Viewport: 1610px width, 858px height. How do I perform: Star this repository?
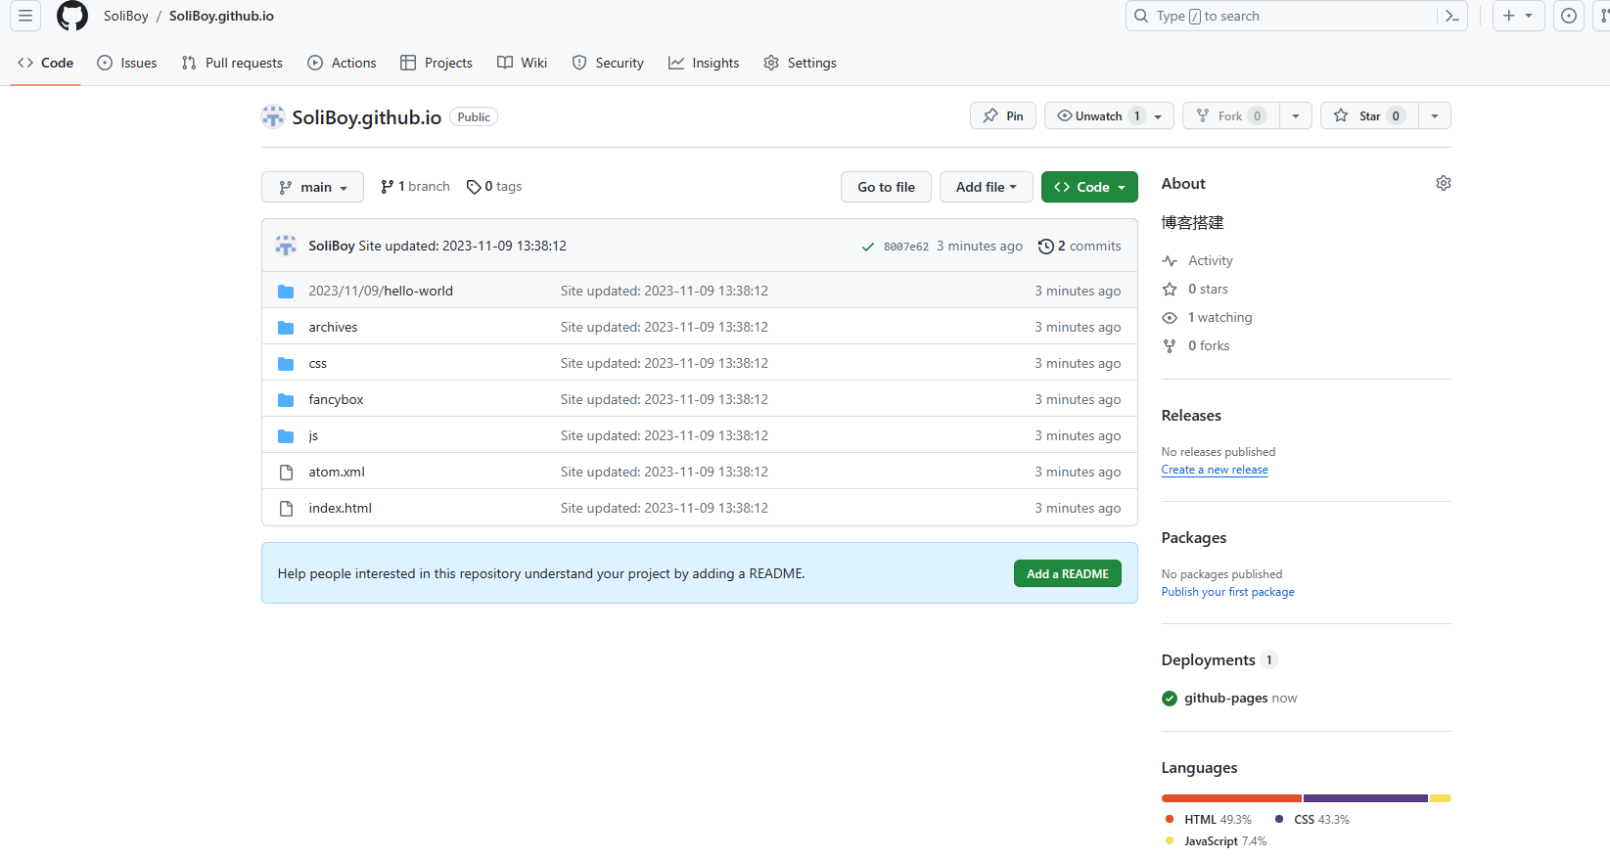[1369, 115]
